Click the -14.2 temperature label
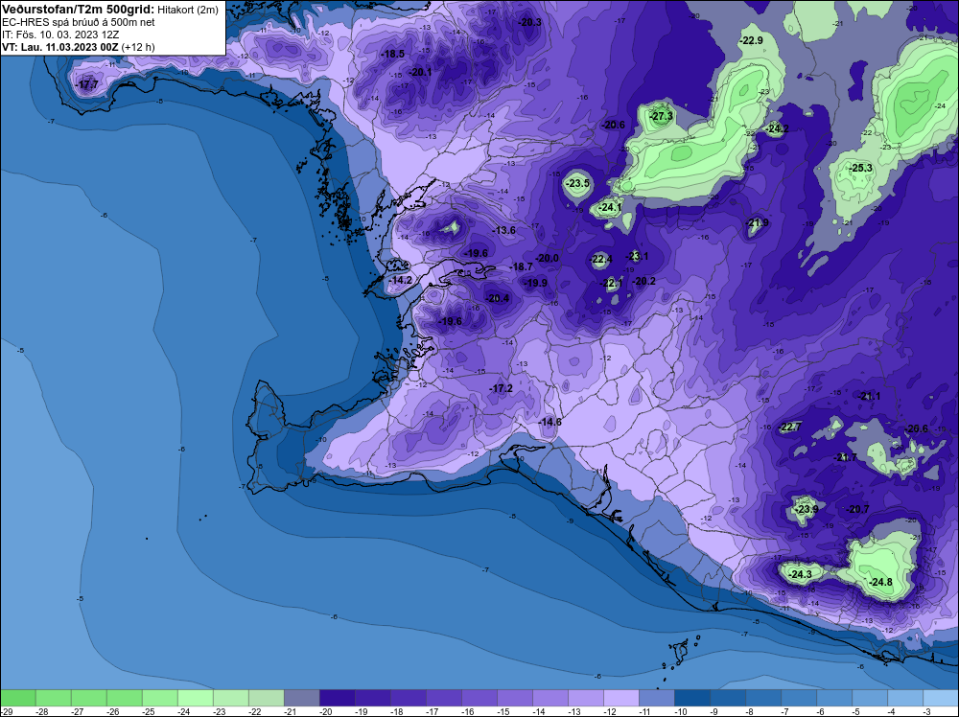The image size is (959, 717). click(401, 281)
